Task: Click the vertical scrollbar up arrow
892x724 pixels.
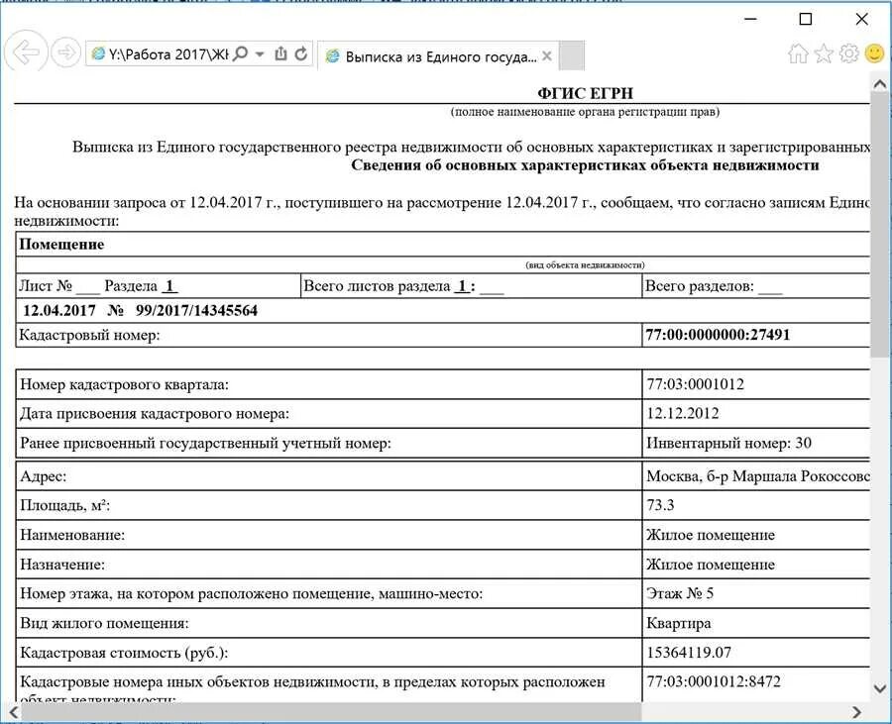Action: [x=879, y=84]
